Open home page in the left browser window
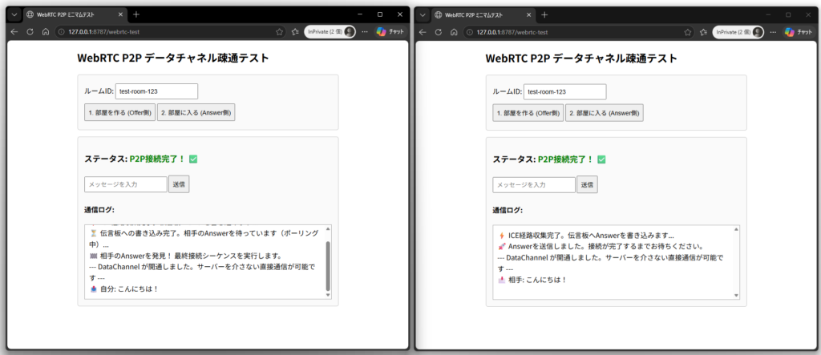 (x=46, y=32)
